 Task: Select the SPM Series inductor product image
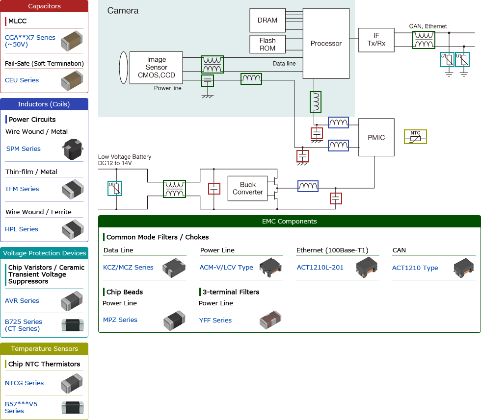coord(72,148)
